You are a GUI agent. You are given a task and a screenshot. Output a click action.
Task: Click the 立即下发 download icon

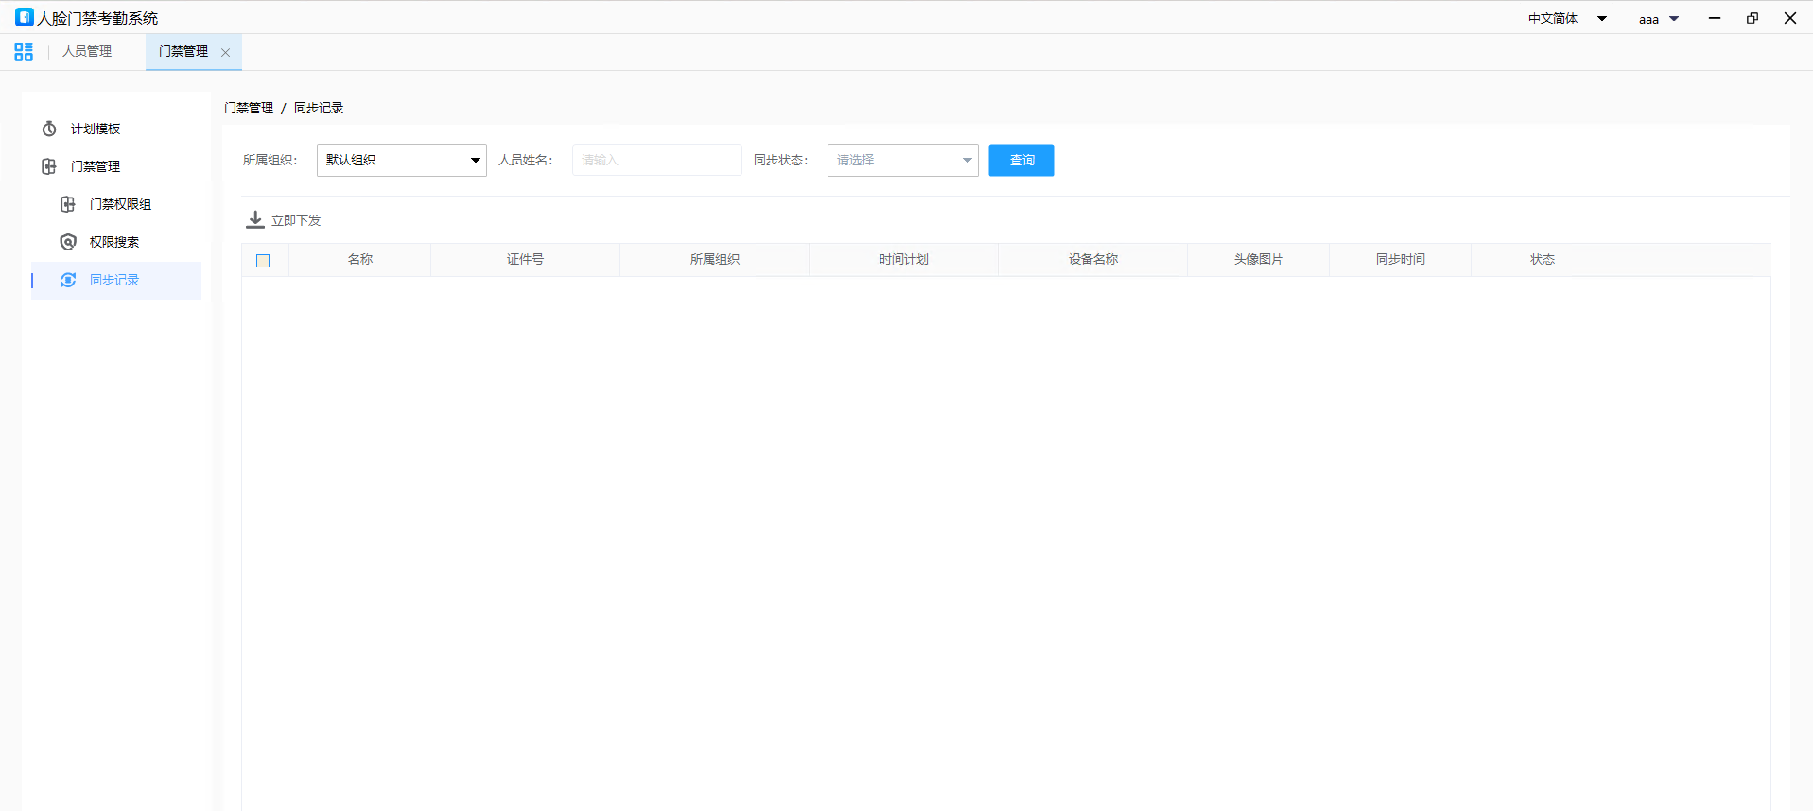point(255,220)
